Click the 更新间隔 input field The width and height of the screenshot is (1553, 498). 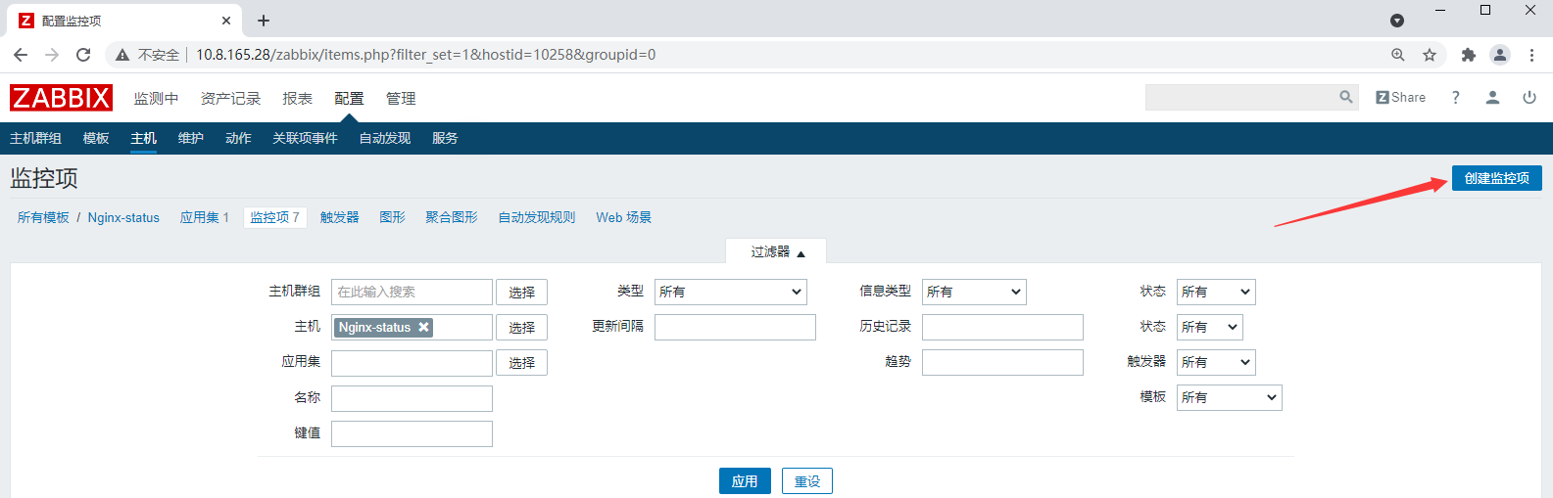[x=735, y=327]
